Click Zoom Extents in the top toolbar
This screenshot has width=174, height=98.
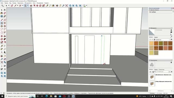coord(66,5)
